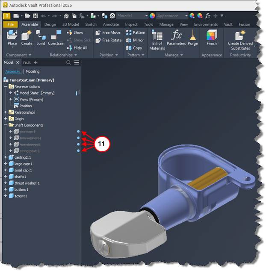
Task: Click the Inventor application logo button
Action: (x=6, y=16)
